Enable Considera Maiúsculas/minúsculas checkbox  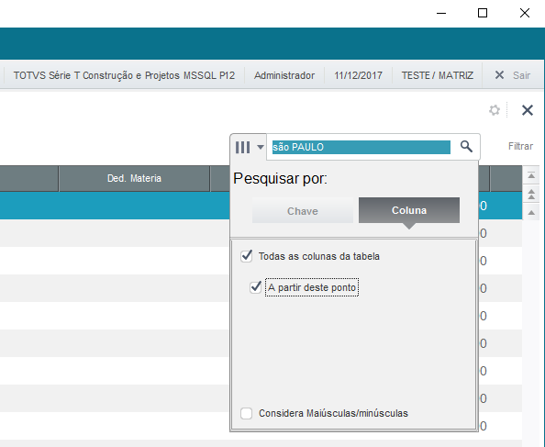[x=247, y=413]
